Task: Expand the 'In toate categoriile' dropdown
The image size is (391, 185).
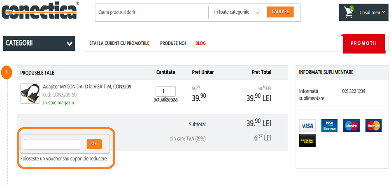Action: pyautogui.click(x=237, y=12)
